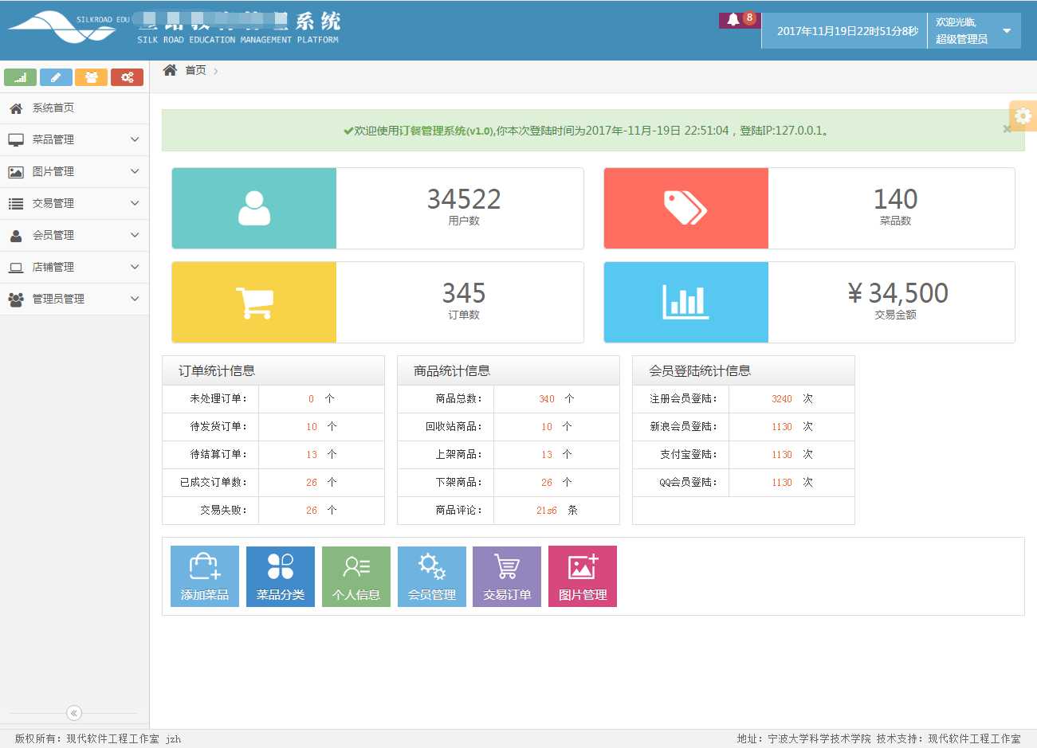Click the picture icon beside 图片管理
Screen dimensions: 1037x748
point(16,172)
